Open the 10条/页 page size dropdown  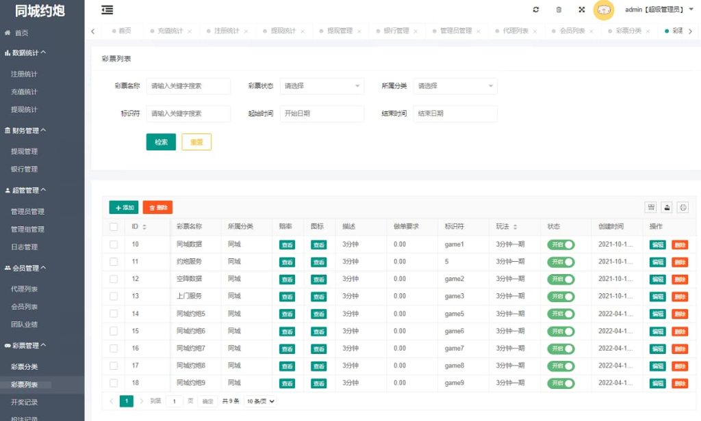tap(260, 401)
